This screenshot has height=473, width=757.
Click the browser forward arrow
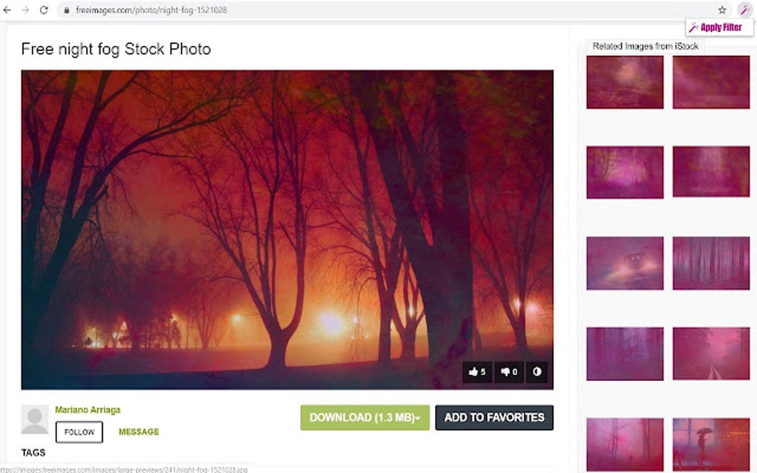click(24, 10)
